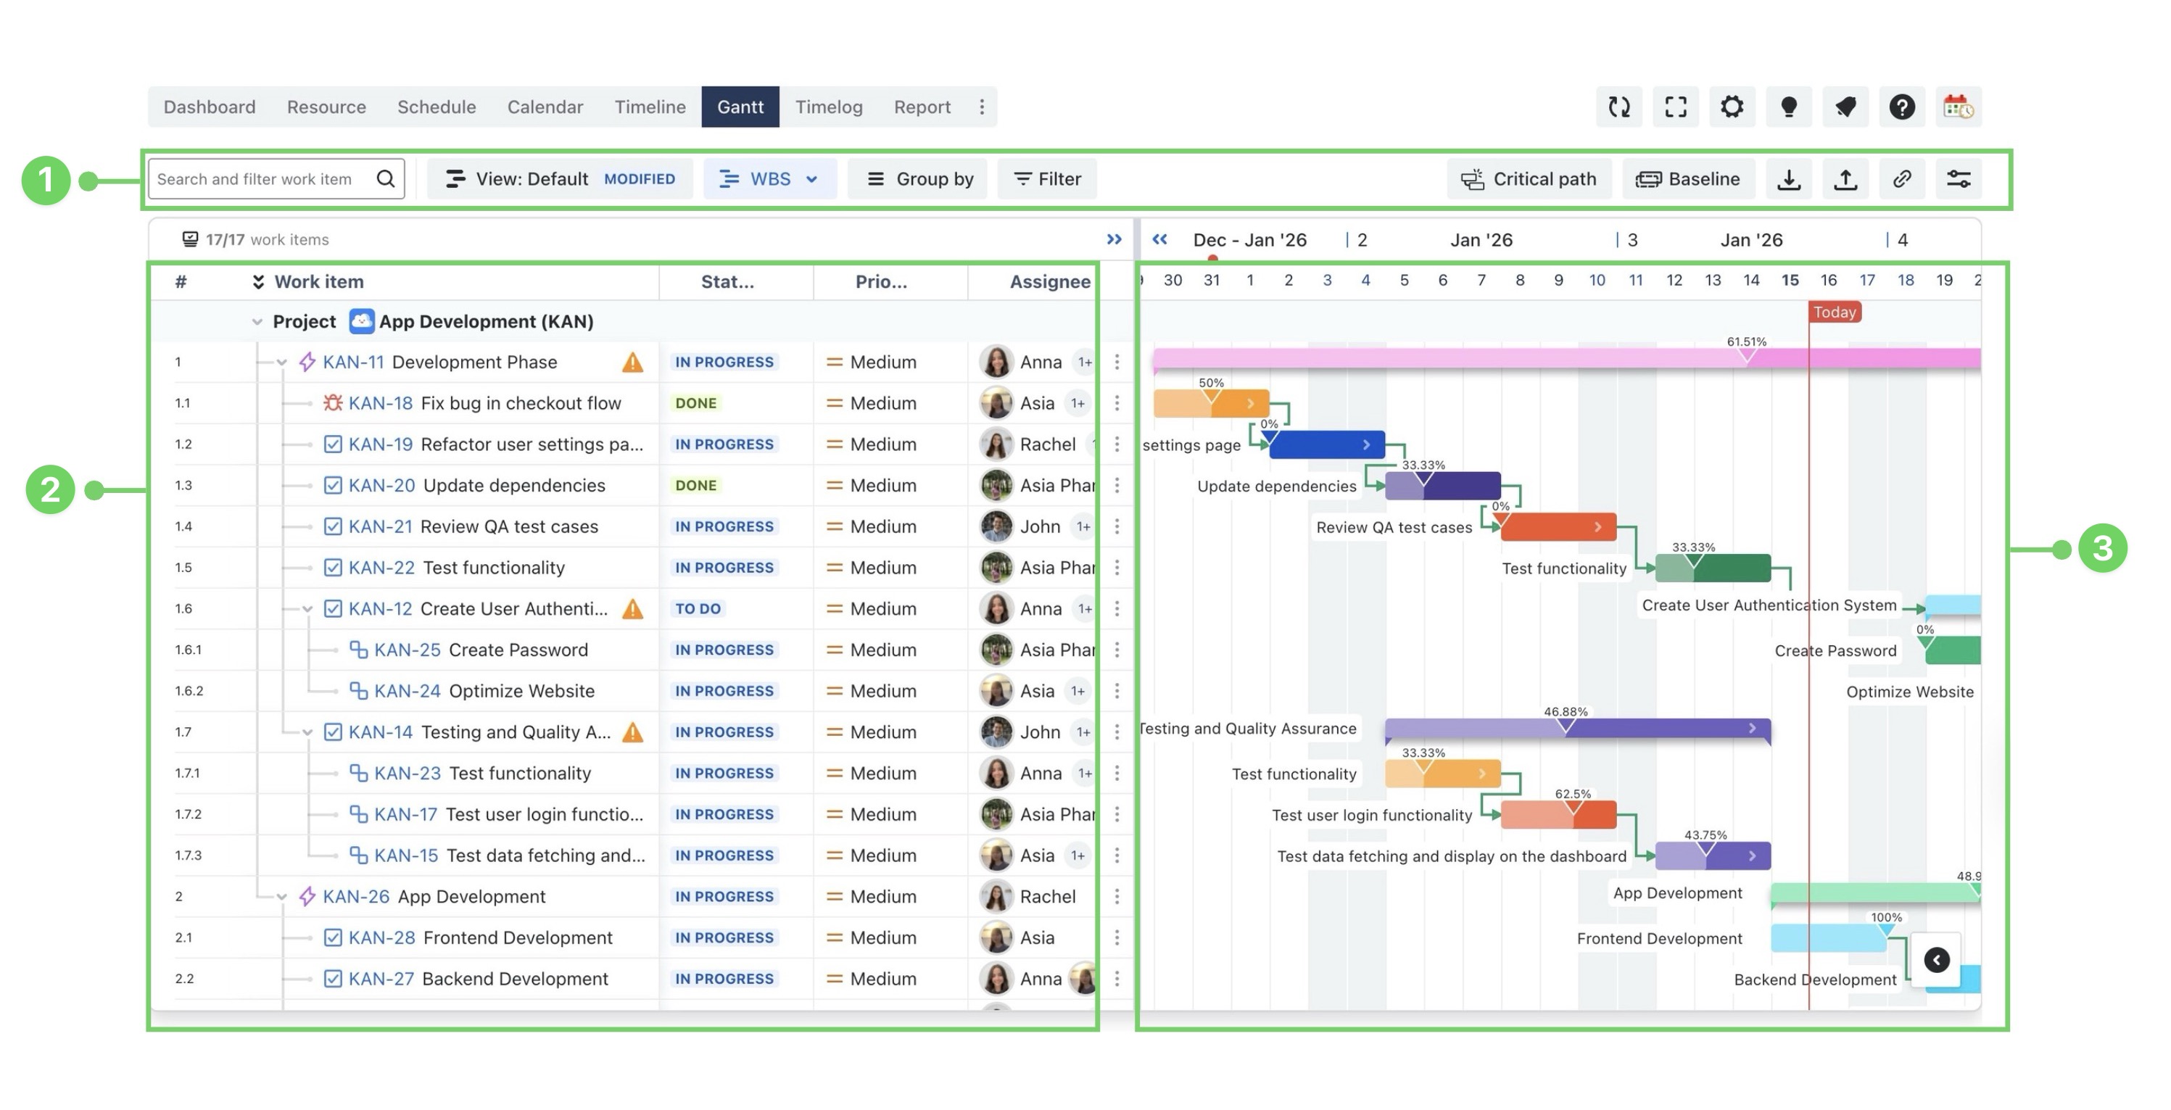Open the display sliders settings icon
Screen dimensions: 2171x1110
tap(1958, 180)
